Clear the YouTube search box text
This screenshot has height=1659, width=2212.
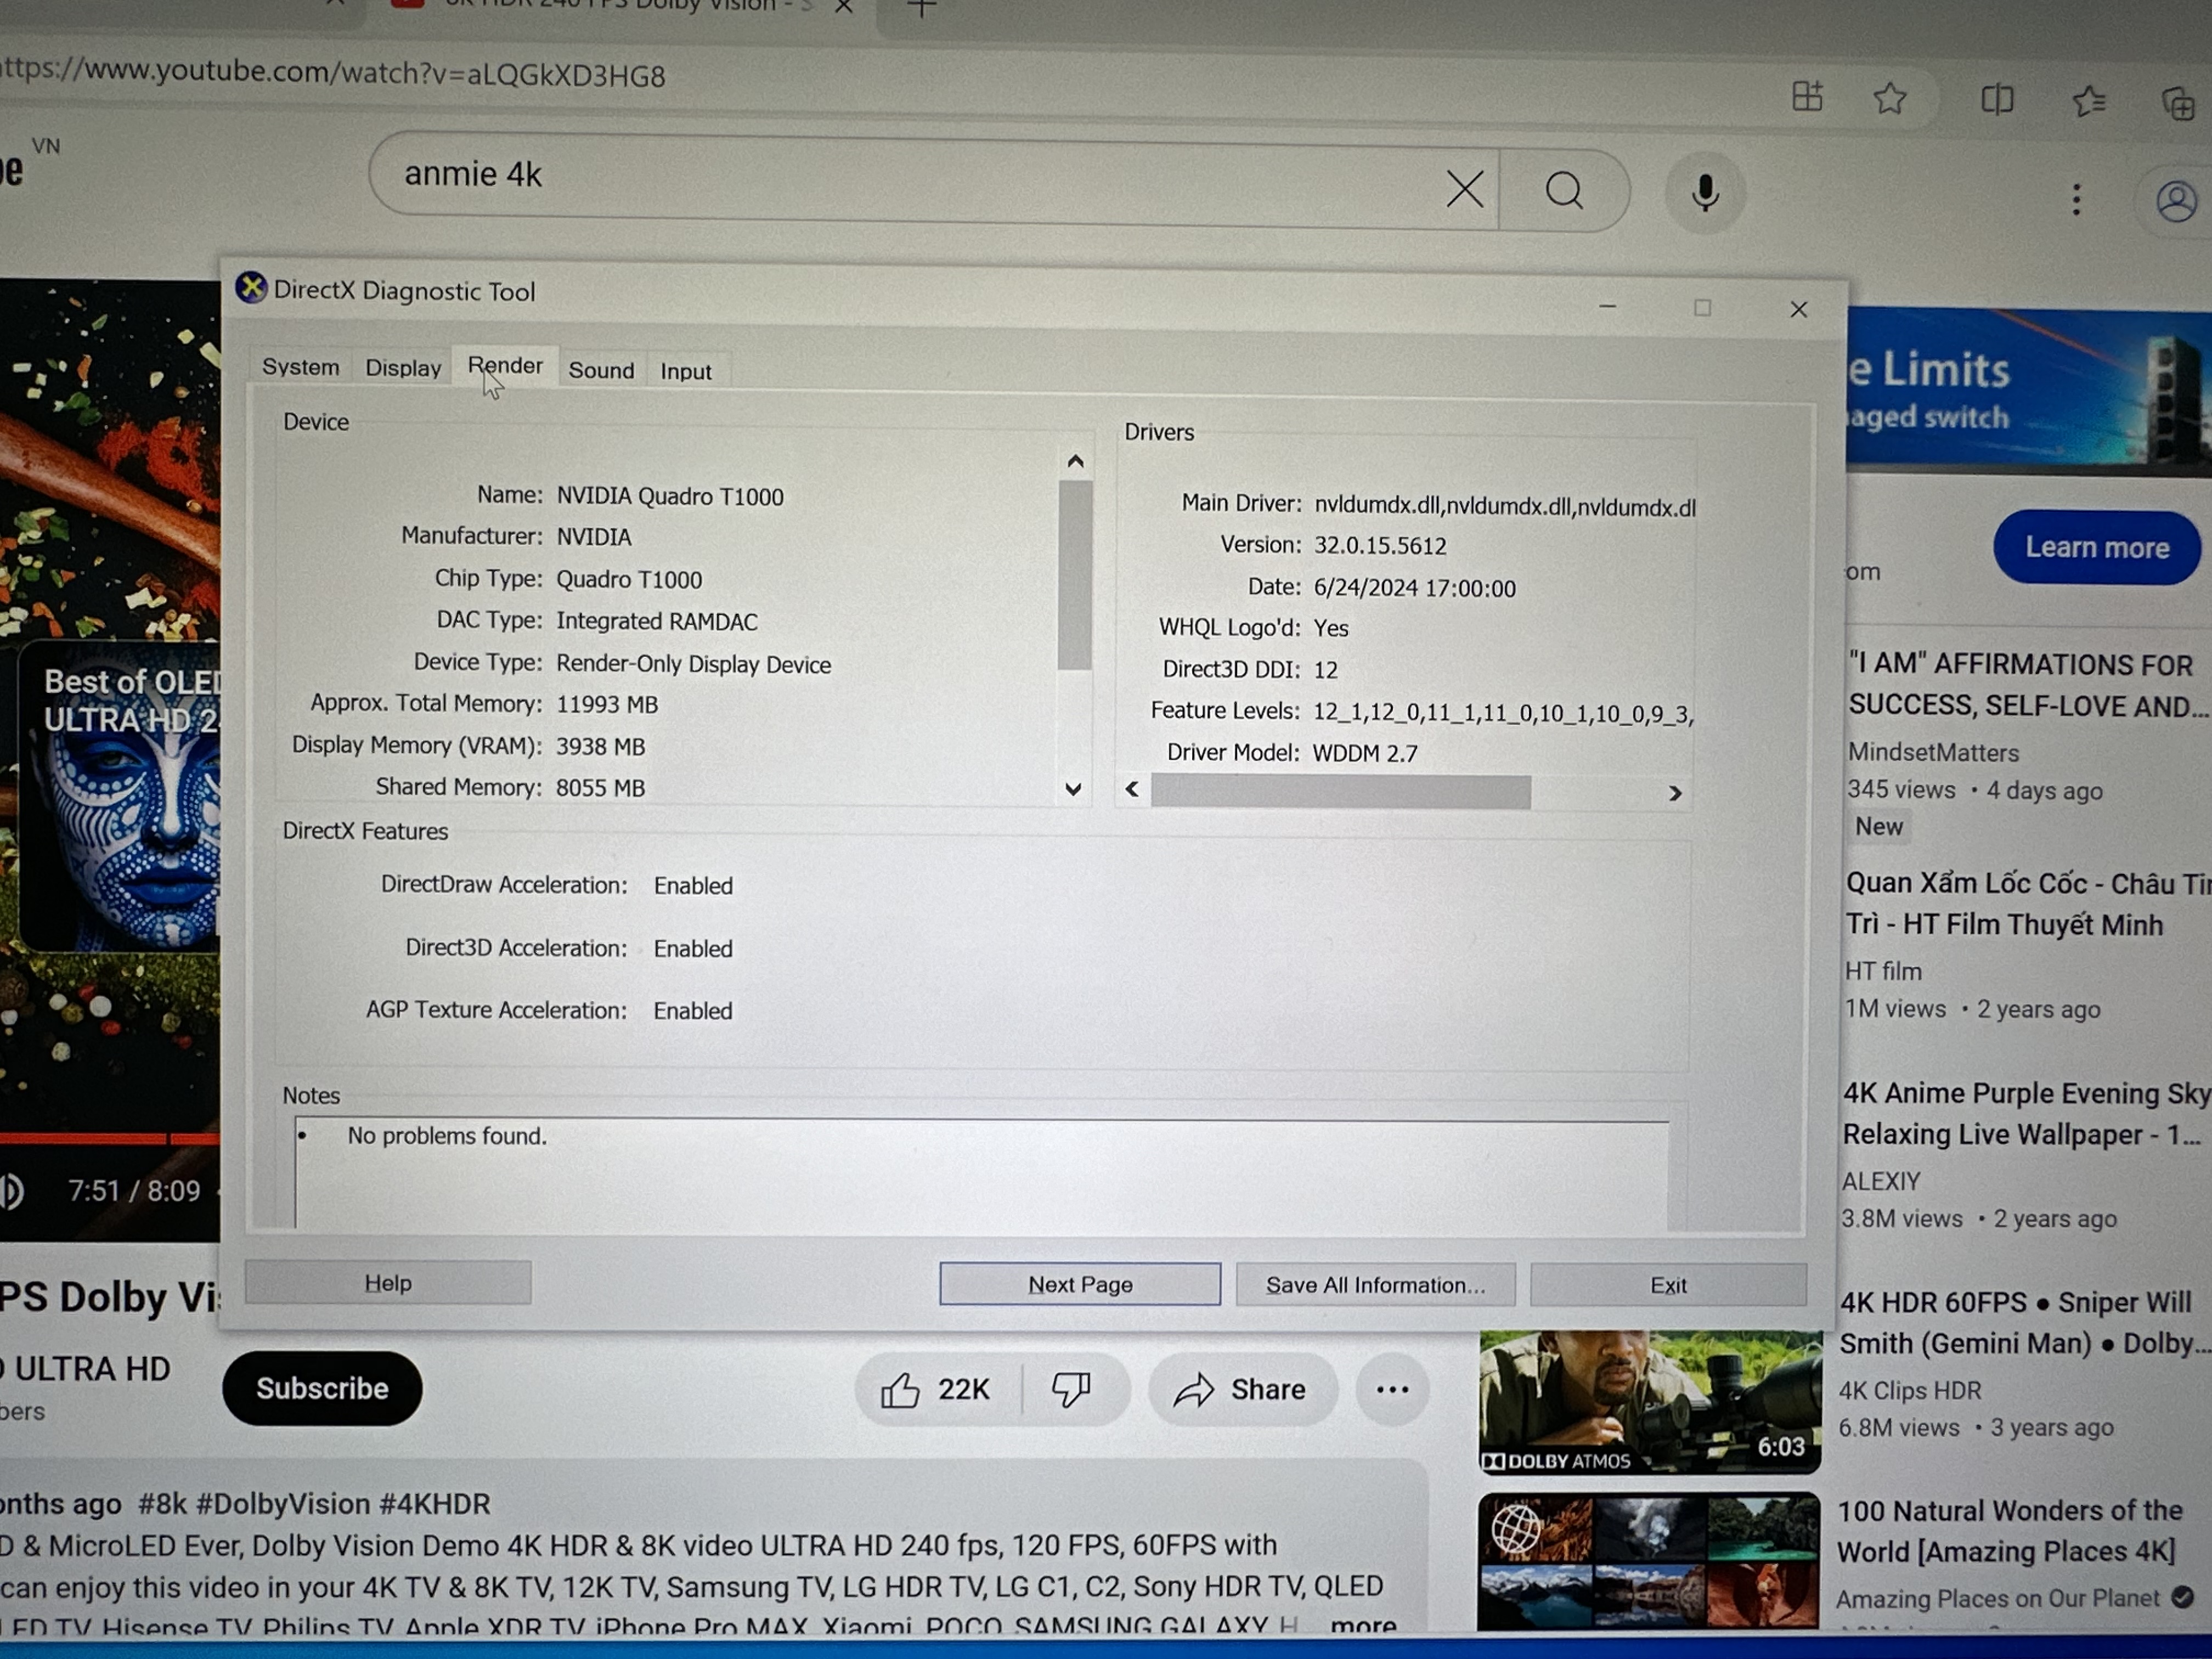coord(1464,188)
